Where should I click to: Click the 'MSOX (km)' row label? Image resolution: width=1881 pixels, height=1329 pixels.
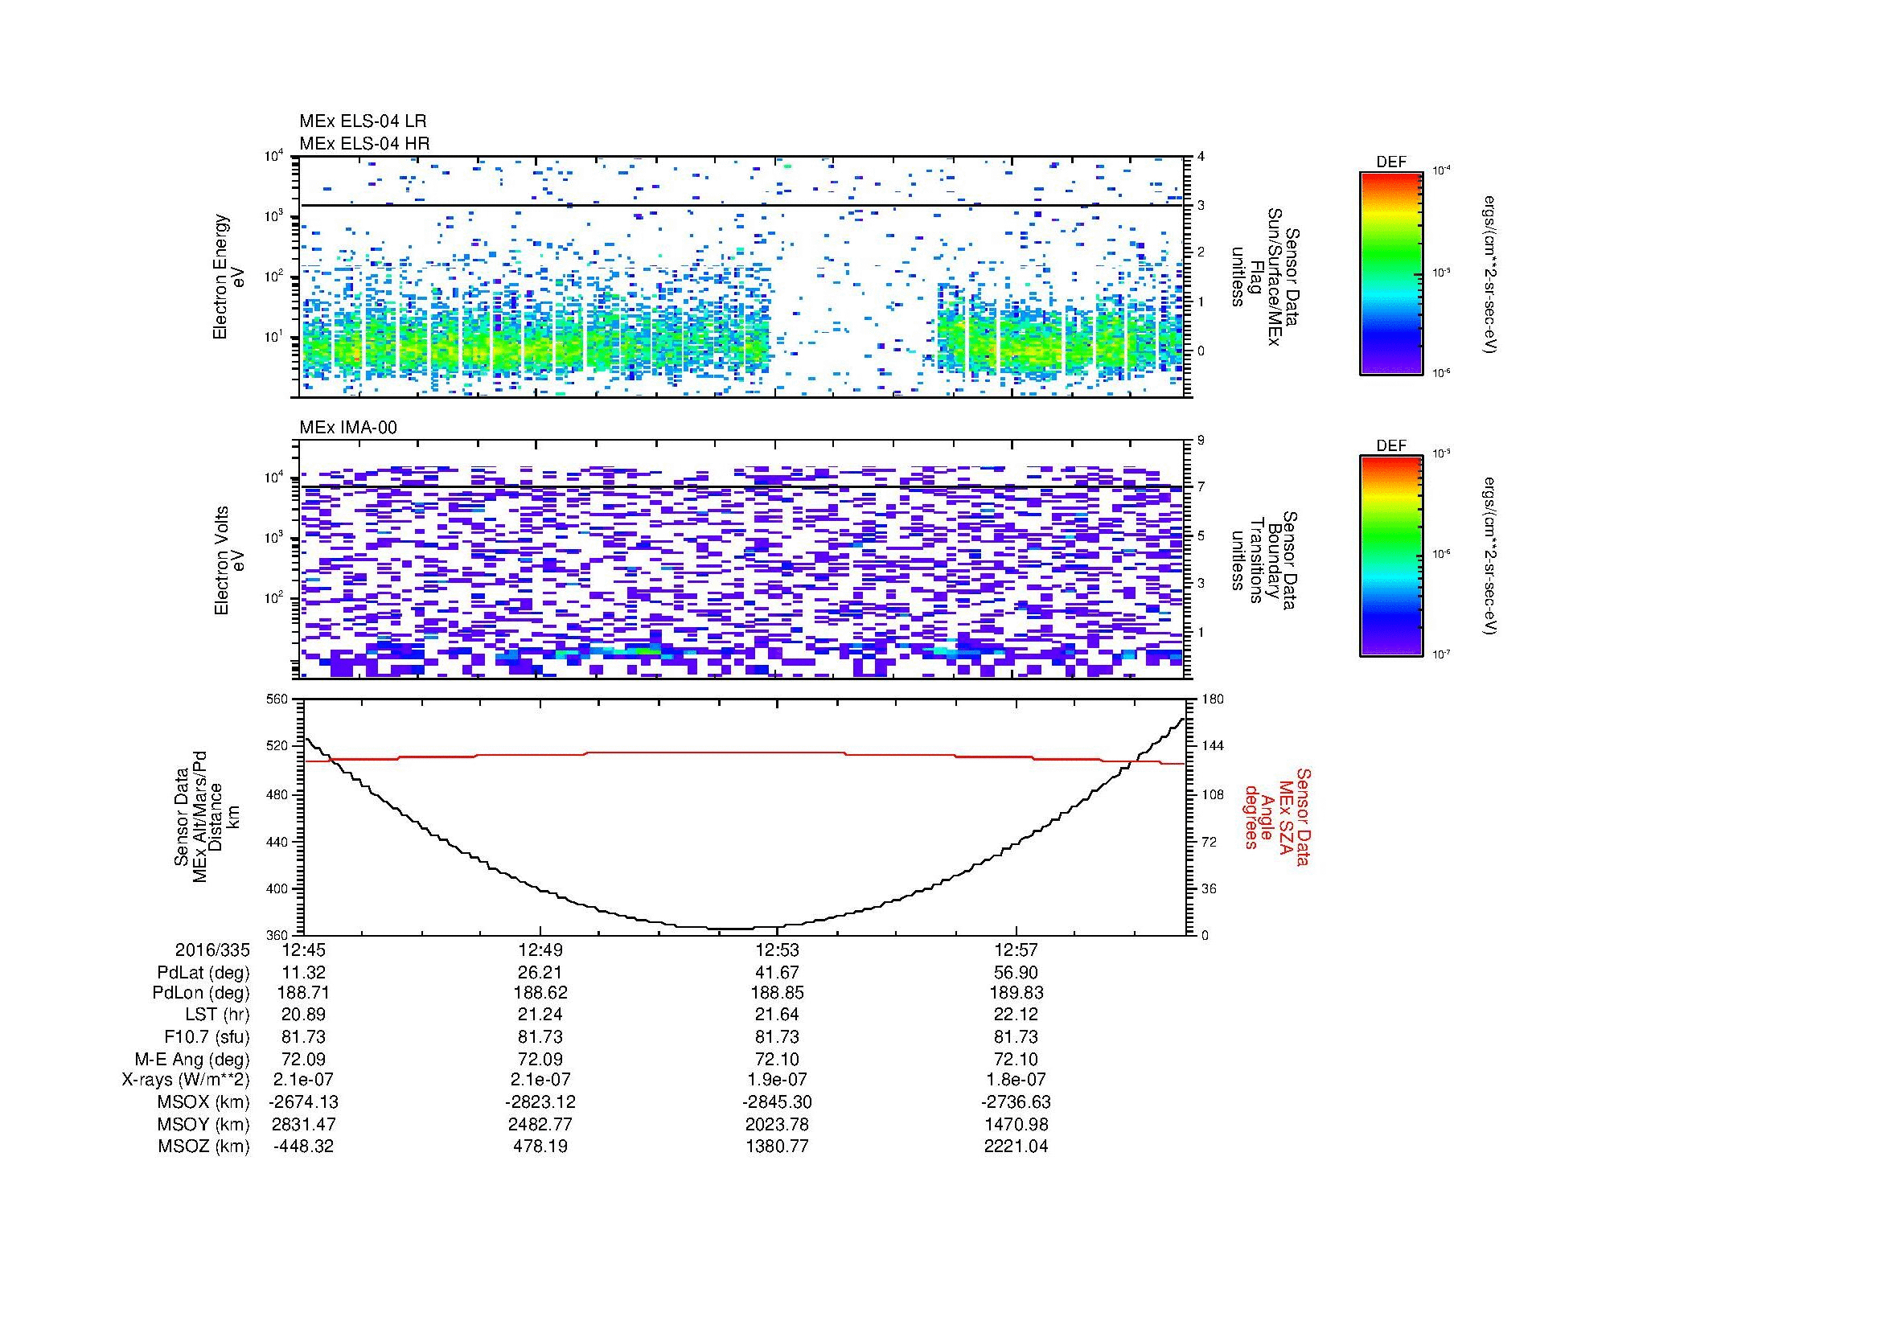coord(203,1102)
